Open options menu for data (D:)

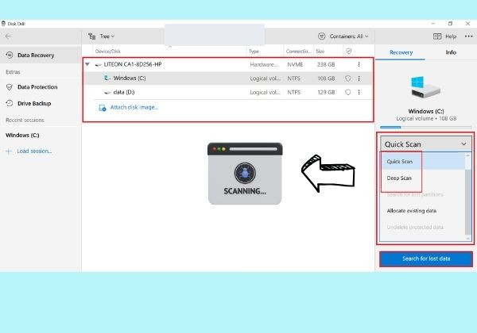359,92
